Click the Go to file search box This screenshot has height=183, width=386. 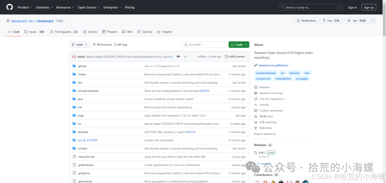[x=204, y=45]
